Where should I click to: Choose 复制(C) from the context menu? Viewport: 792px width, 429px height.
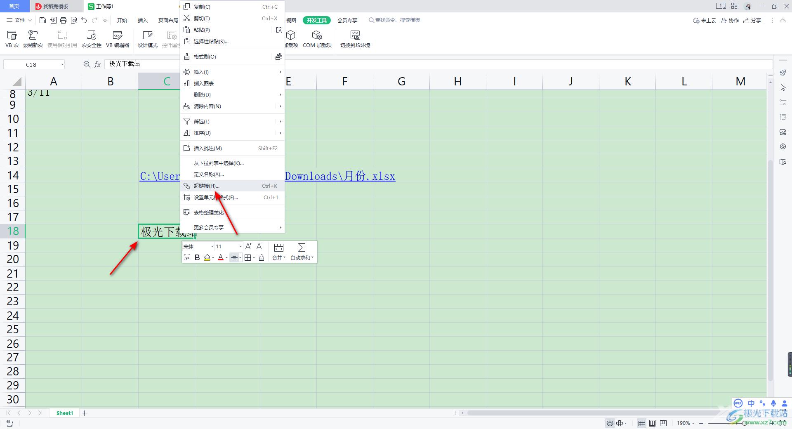(x=233, y=7)
